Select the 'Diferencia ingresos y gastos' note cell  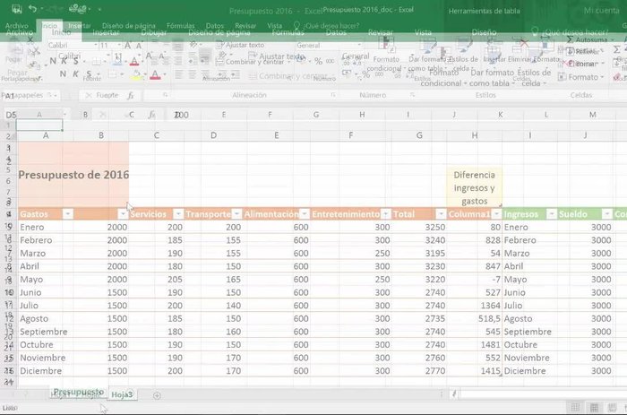[x=474, y=187]
